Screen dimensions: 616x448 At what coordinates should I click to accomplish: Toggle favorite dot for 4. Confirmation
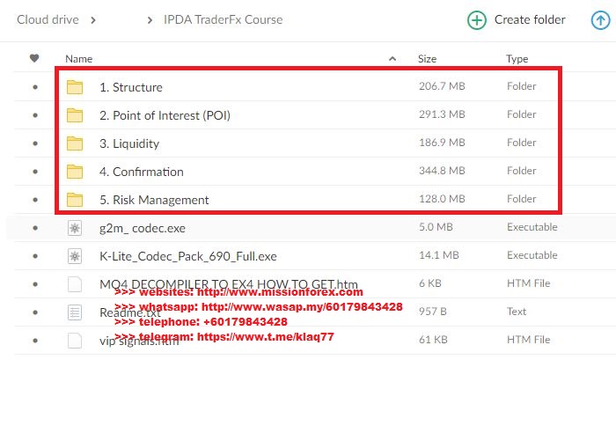[x=35, y=172]
